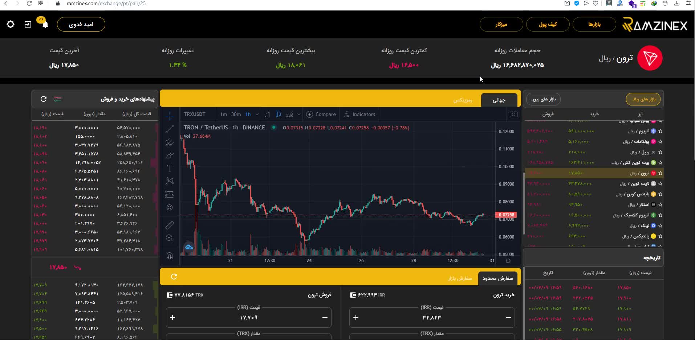
Task: Click the markets list scrollbar
Action: [524, 203]
